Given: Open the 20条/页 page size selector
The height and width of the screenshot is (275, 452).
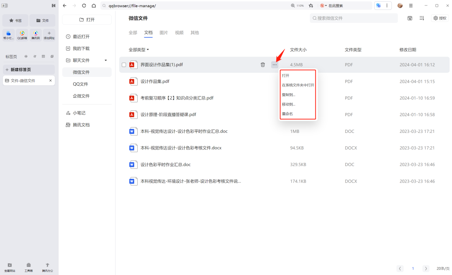Looking at the screenshot, I should [443, 268].
